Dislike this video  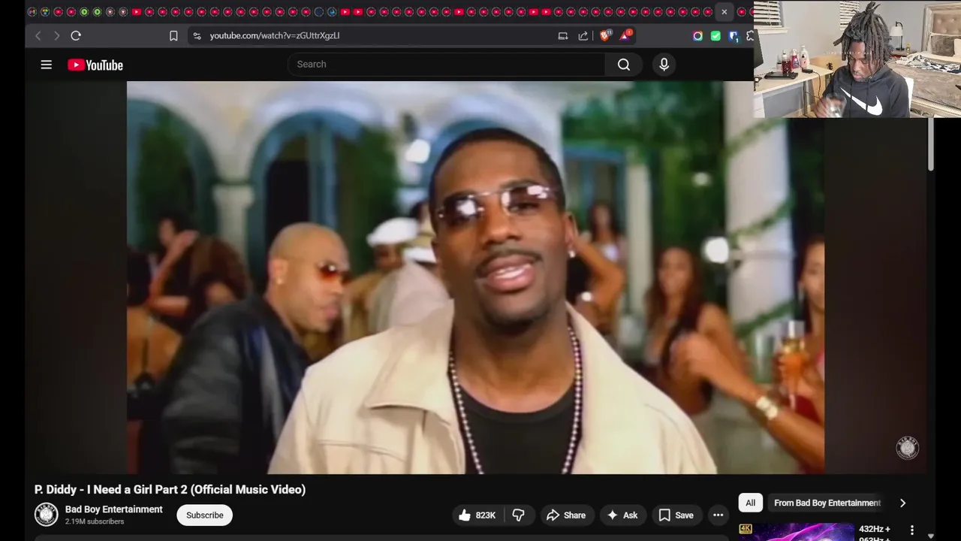coord(518,515)
